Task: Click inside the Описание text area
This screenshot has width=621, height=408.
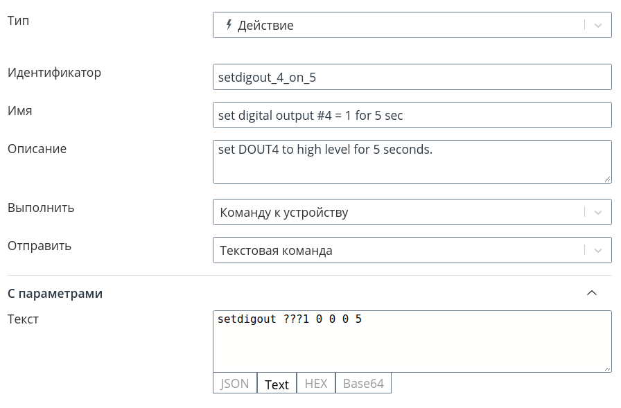Action: pos(412,161)
